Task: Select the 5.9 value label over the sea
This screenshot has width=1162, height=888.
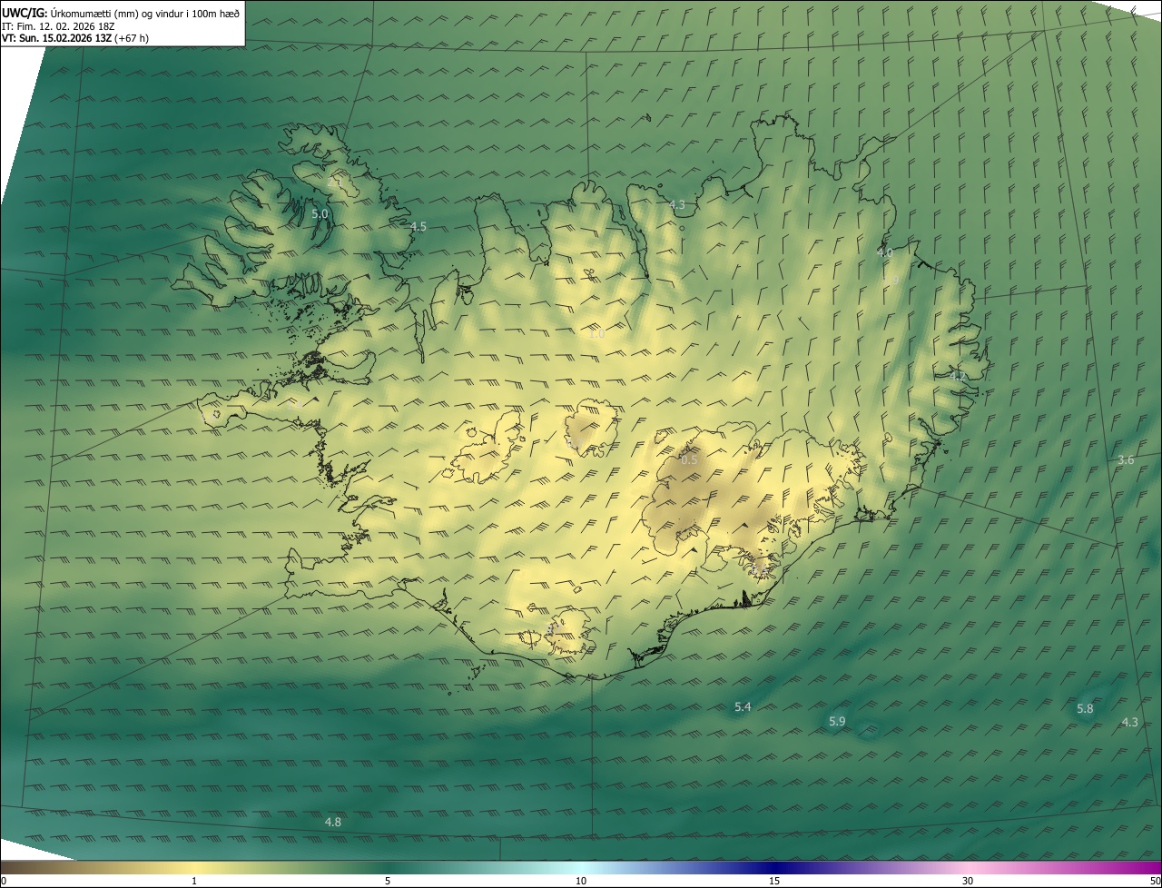Action: click(837, 722)
